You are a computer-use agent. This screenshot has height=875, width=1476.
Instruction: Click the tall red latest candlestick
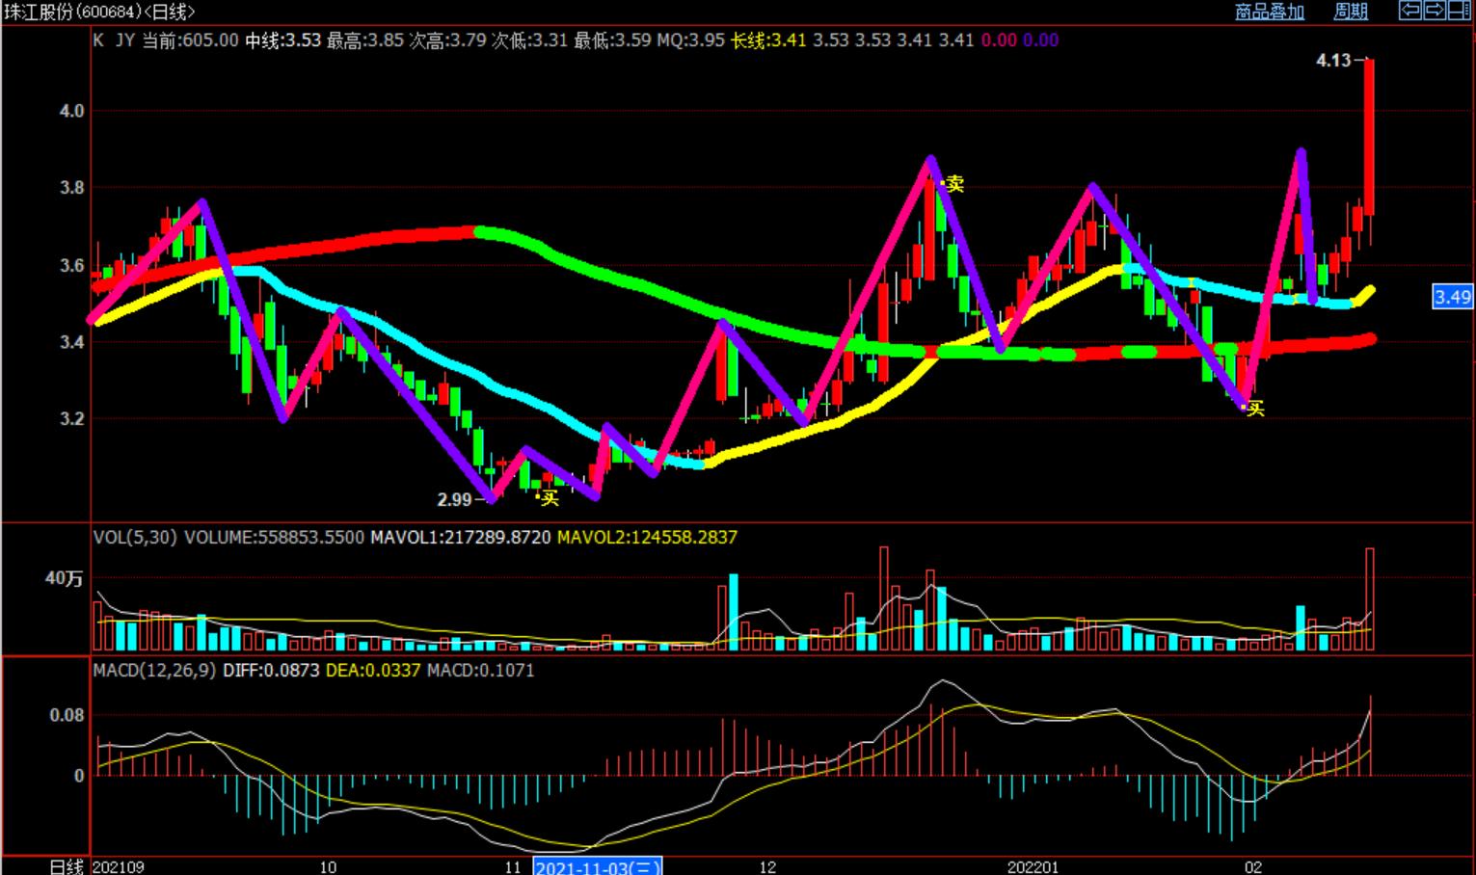(1369, 137)
